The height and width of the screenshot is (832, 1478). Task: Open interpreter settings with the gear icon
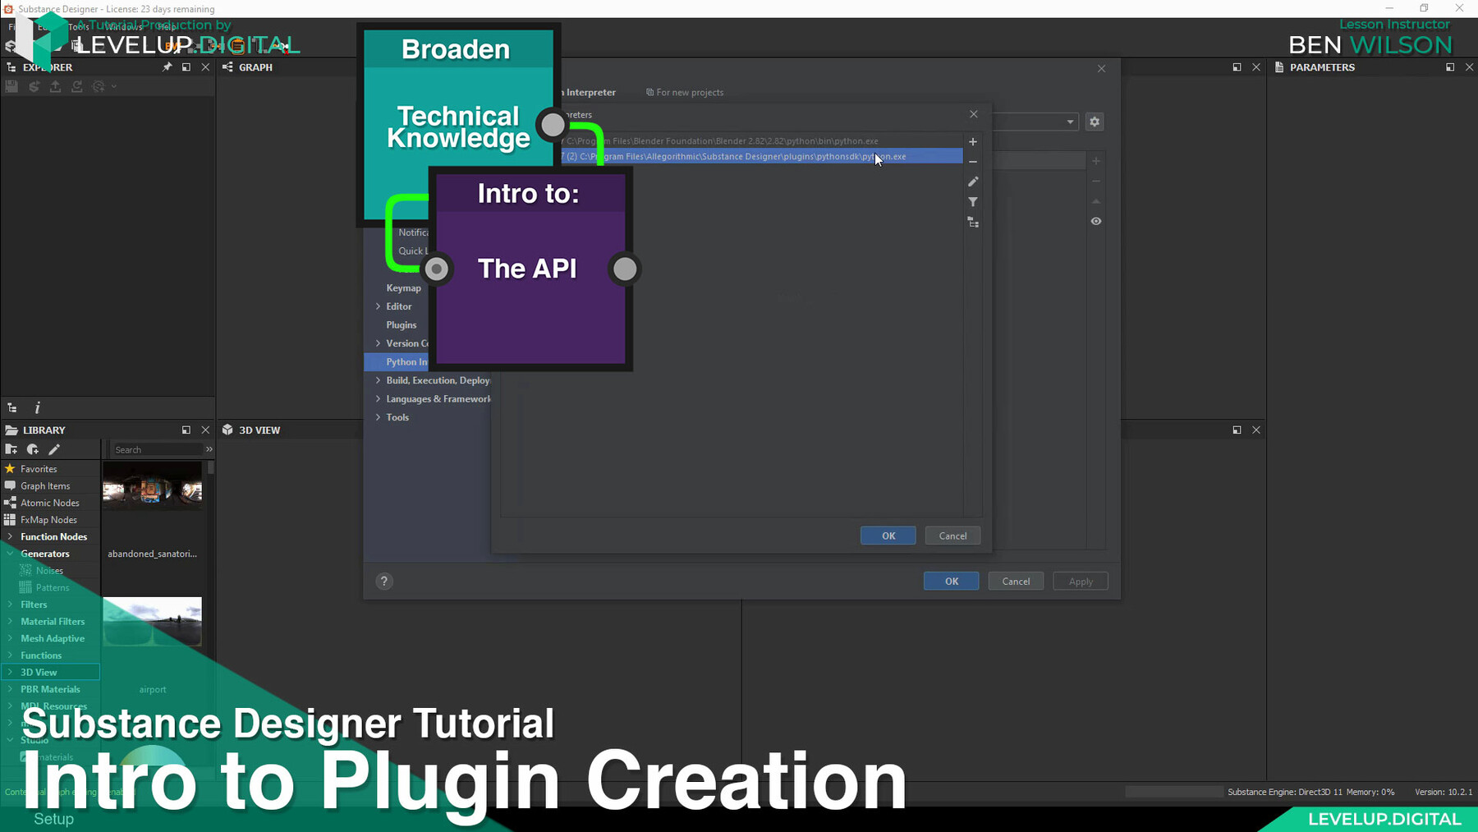click(1095, 121)
